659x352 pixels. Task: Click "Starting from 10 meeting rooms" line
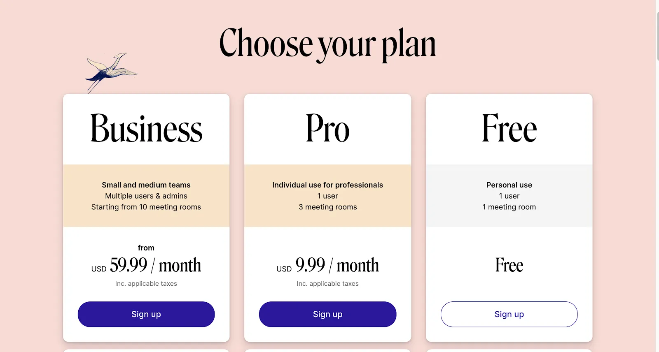point(146,207)
